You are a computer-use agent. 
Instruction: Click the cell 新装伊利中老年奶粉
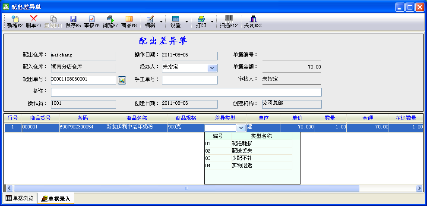click(137, 128)
